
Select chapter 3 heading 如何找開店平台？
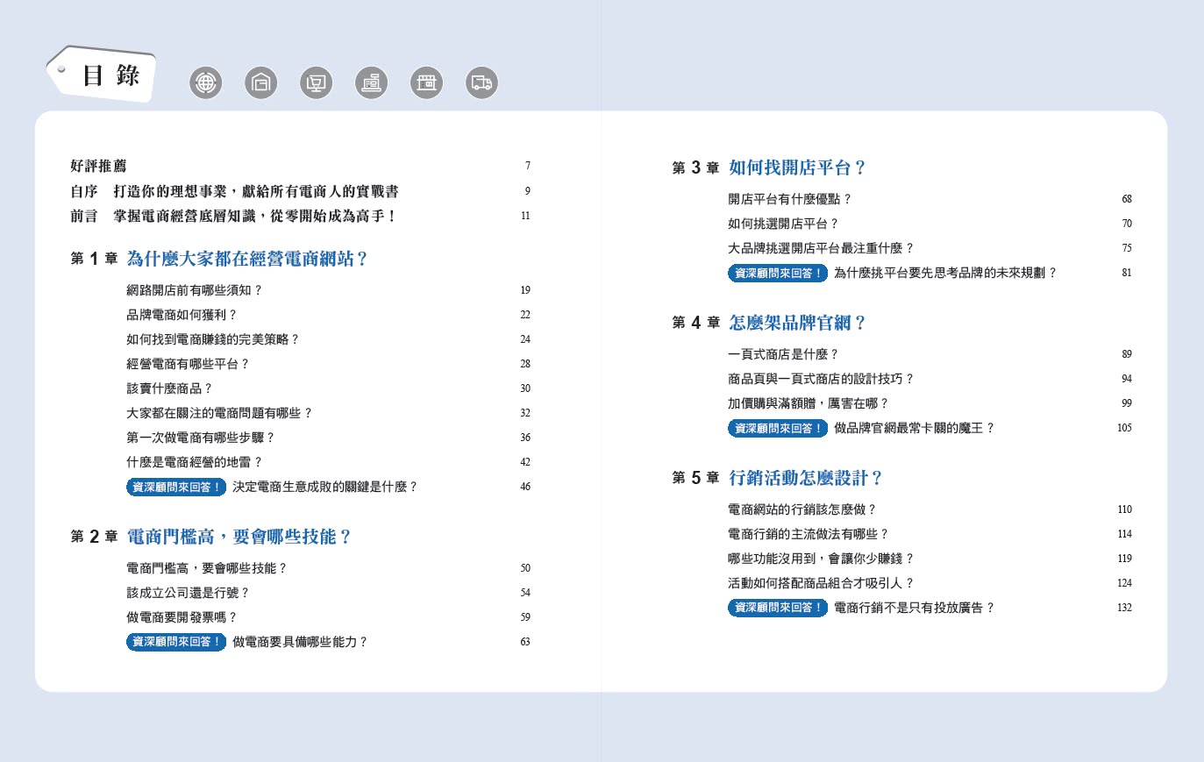tap(798, 167)
